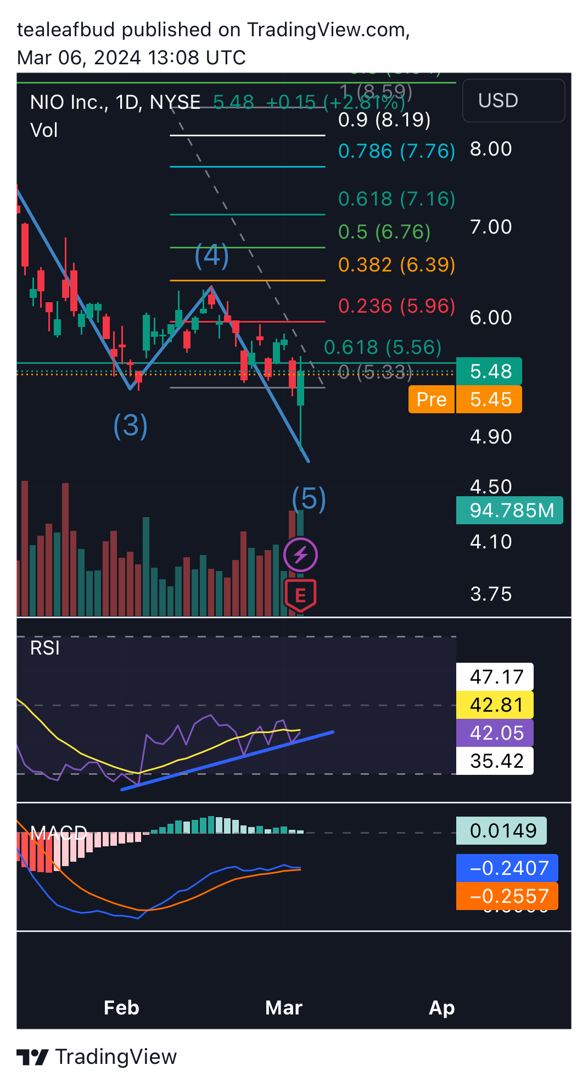Viewport: 588px width, 1087px height.
Task: Click the purple RSI value 42.05
Action: 495,733
